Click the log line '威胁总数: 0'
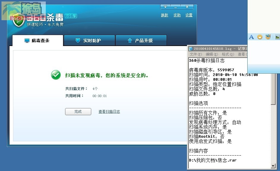The height and width of the screenshot is (171, 280). pyautogui.click(x=202, y=94)
